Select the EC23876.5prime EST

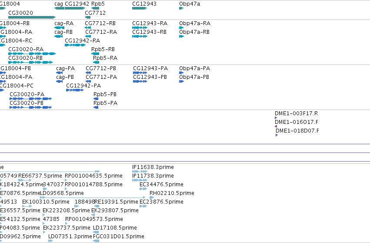(143, 206)
